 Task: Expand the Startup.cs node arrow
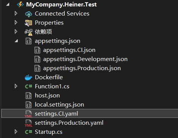16,132
